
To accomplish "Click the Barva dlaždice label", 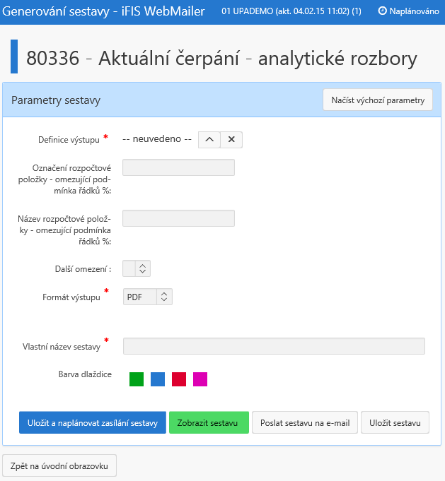I will click(x=85, y=374).
